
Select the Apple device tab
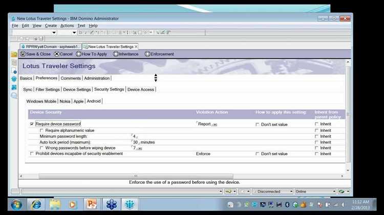(78, 101)
